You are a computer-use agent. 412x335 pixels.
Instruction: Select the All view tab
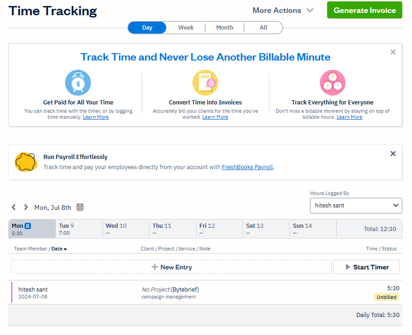pyautogui.click(x=263, y=28)
